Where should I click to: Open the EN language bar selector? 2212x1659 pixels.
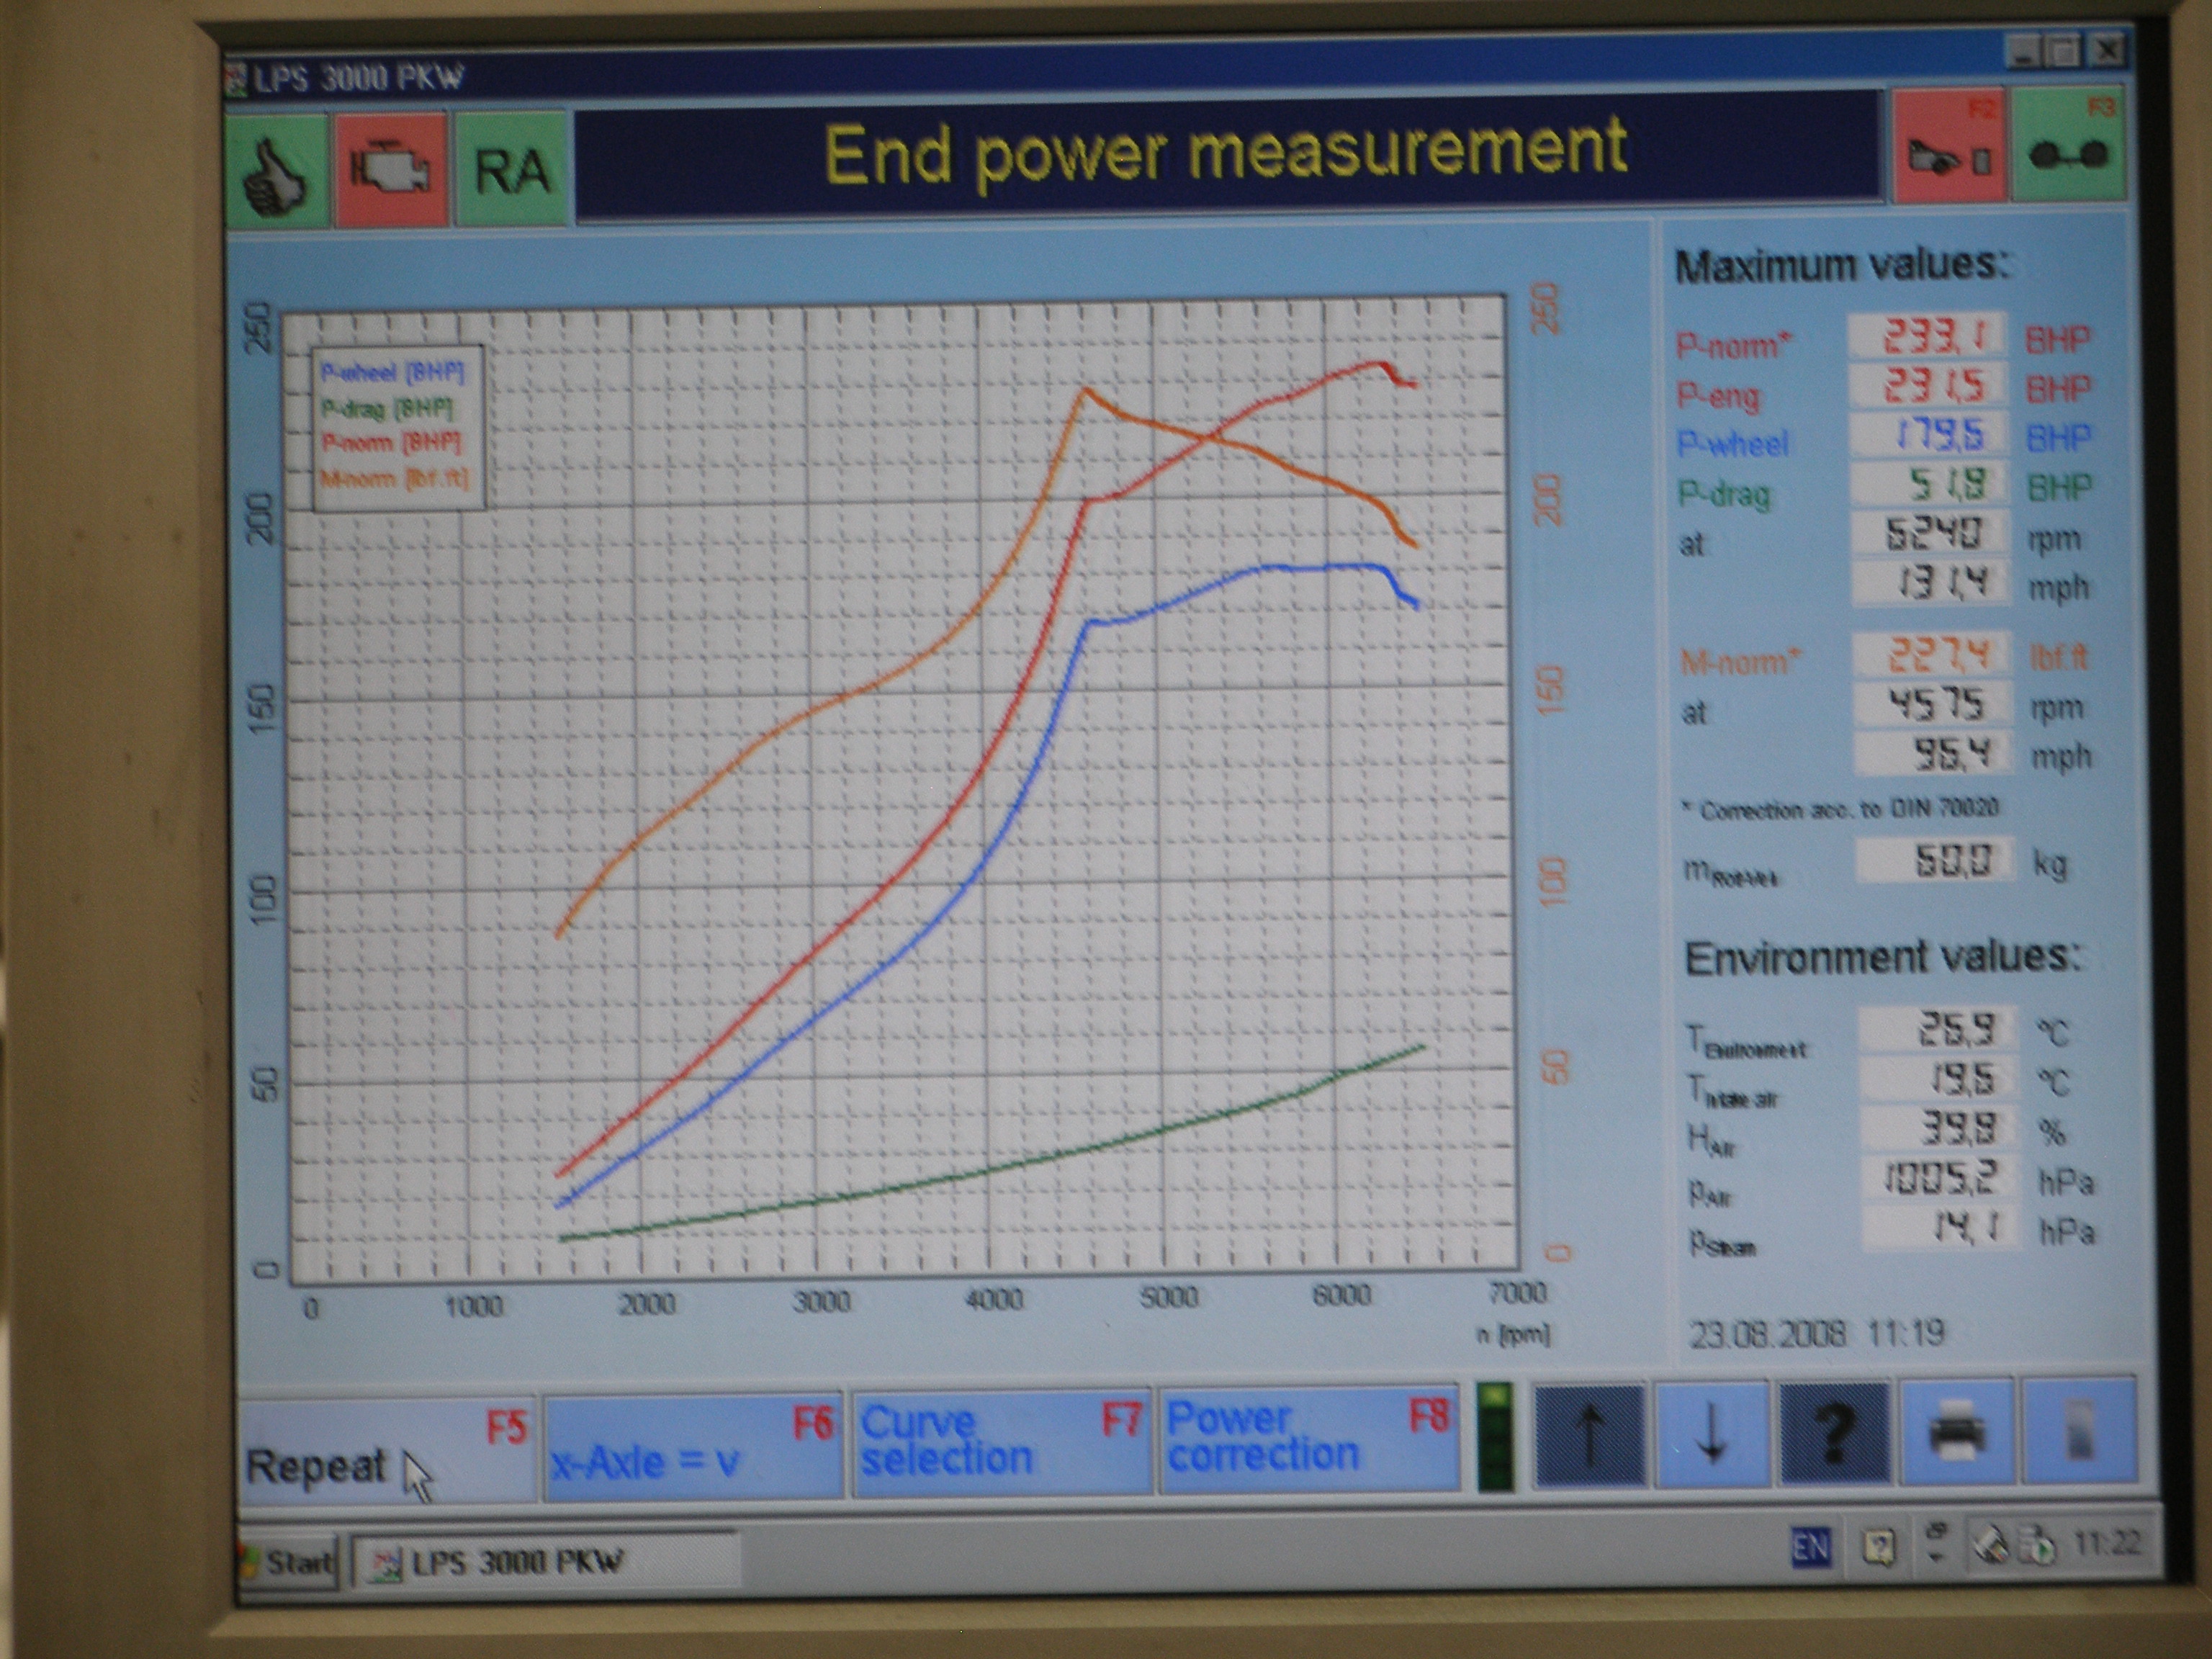(1811, 1548)
